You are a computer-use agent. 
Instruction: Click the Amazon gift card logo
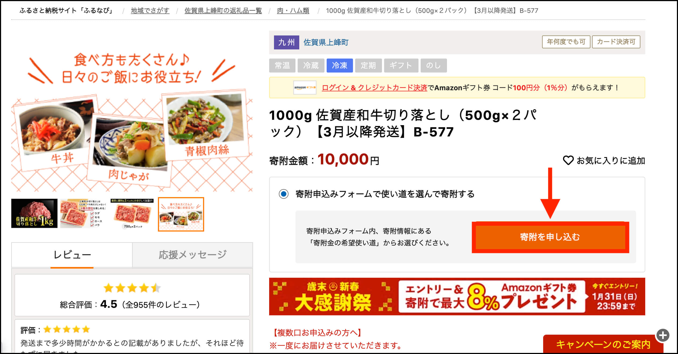coord(305,88)
